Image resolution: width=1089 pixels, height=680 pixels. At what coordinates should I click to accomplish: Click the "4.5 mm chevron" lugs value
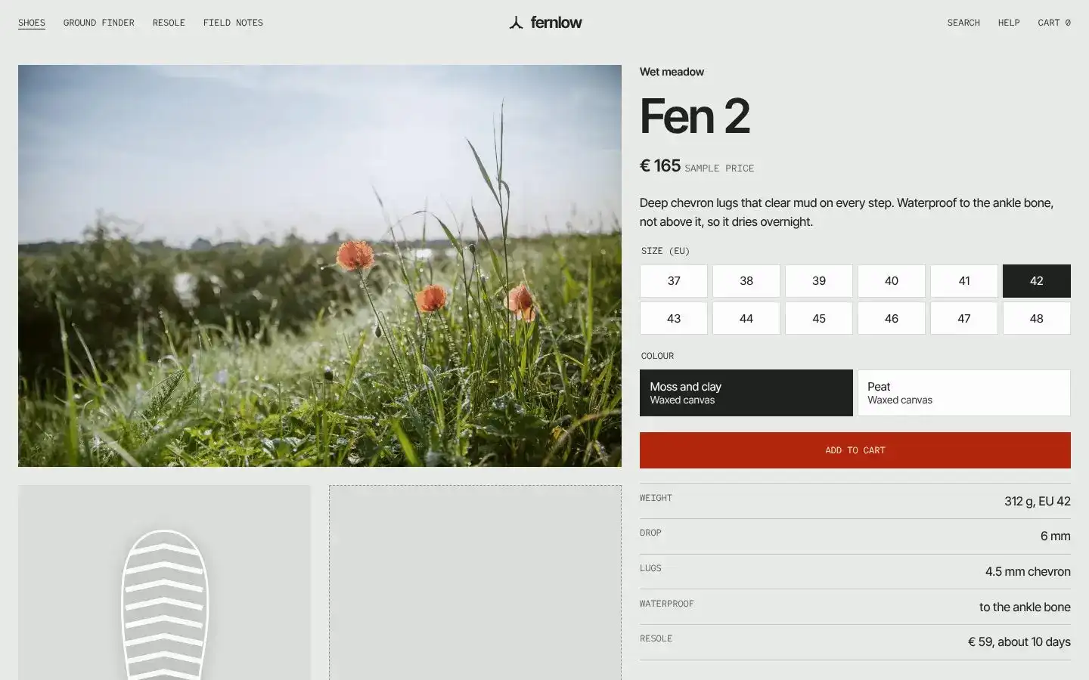click(1028, 572)
